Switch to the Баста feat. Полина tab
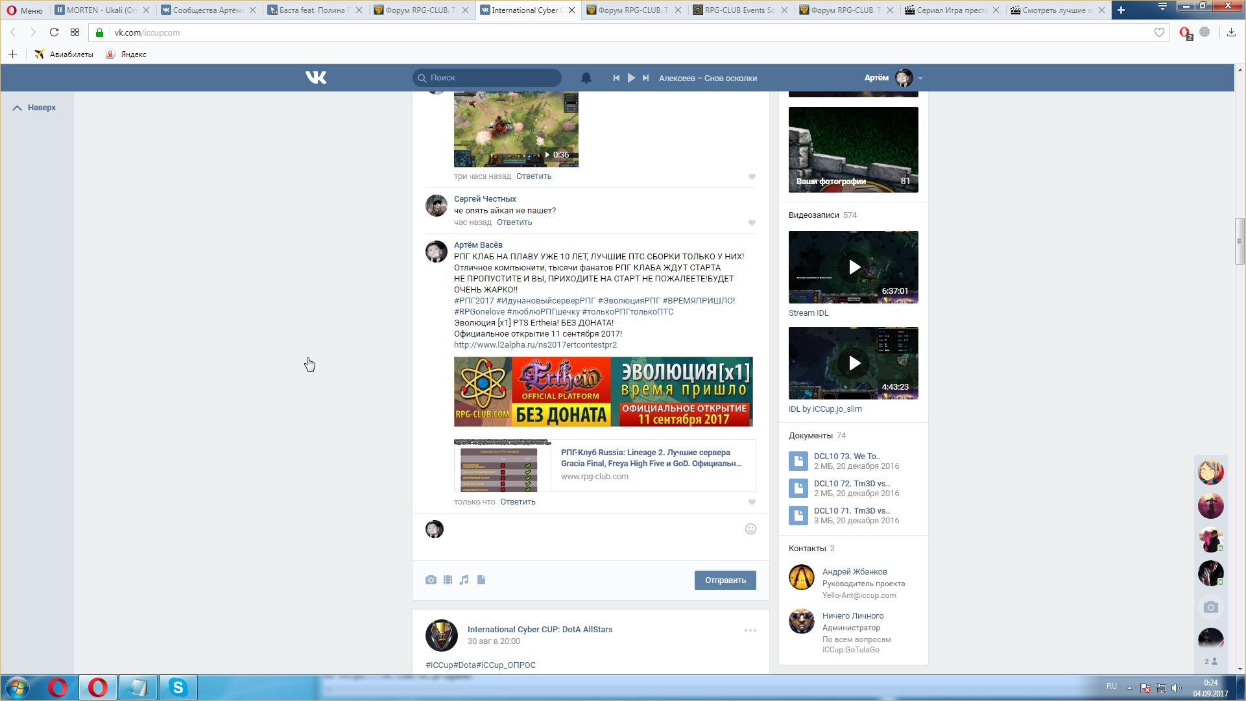Image resolution: width=1246 pixels, height=701 pixels. point(314,10)
